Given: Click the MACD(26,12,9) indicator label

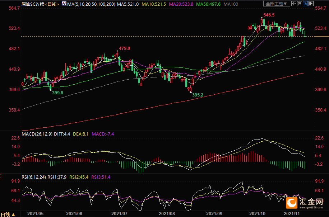Looking at the screenshot, I should 37,134.
